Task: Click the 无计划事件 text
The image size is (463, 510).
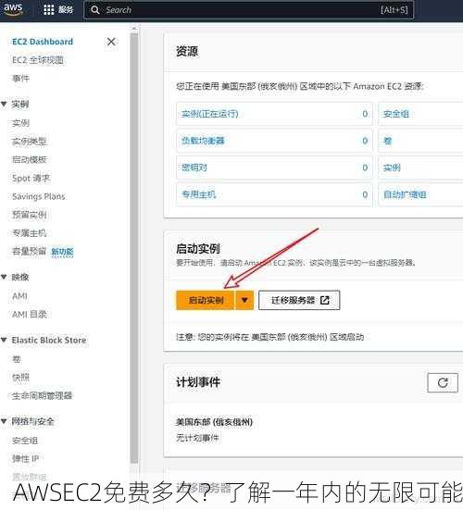Action: (x=197, y=438)
